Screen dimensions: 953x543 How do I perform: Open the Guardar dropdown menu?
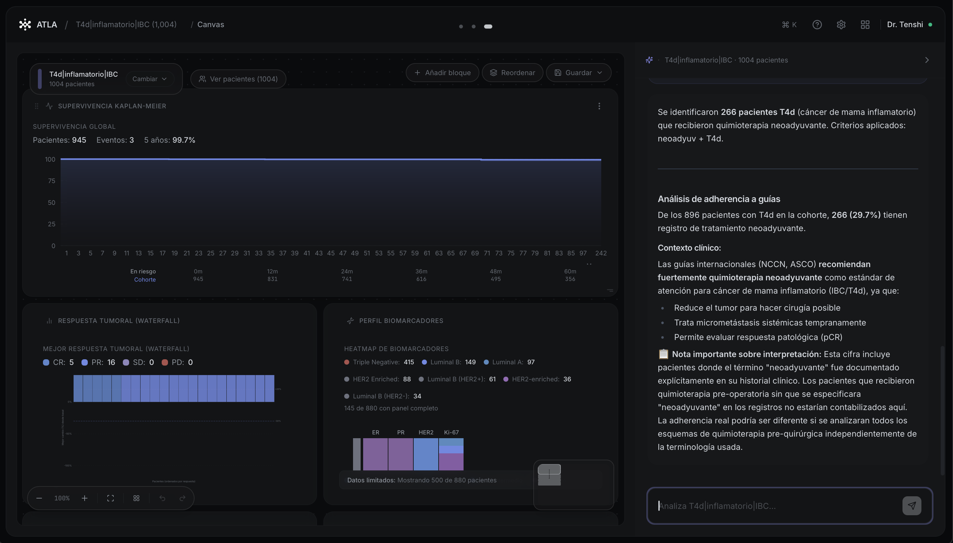pyautogui.click(x=578, y=73)
